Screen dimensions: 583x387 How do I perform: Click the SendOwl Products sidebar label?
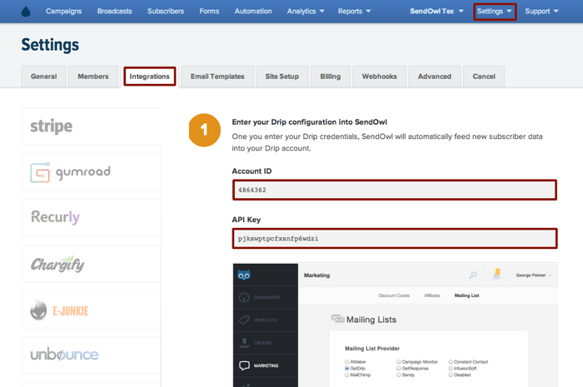(x=266, y=320)
